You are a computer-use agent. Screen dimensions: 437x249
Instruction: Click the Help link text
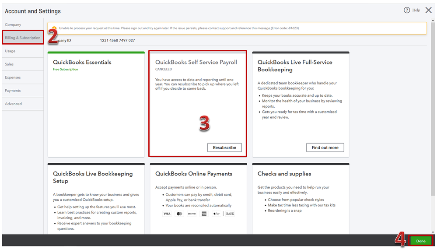[x=416, y=11]
